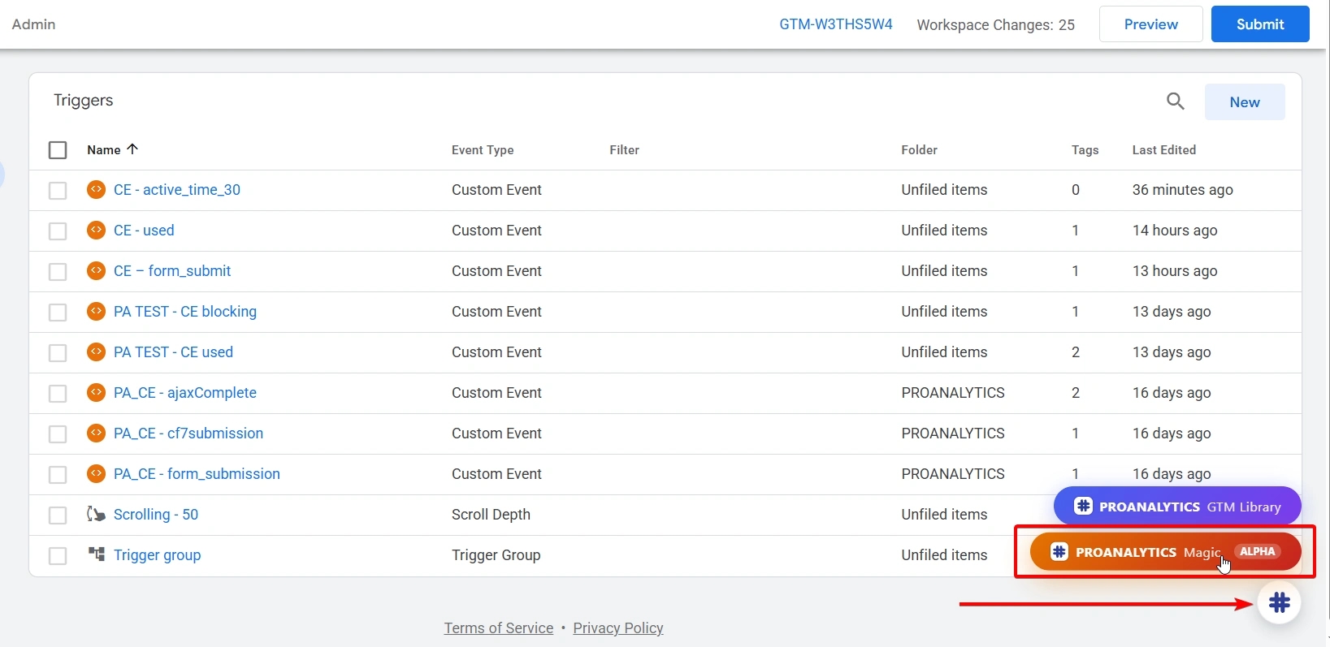Launch PROANALYTICS Magic ALPHA
The height and width of the screenshot is (647, 1330).
point(1165,552)
